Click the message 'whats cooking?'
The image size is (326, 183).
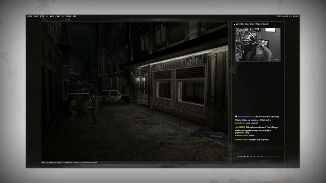coord(252,123)
